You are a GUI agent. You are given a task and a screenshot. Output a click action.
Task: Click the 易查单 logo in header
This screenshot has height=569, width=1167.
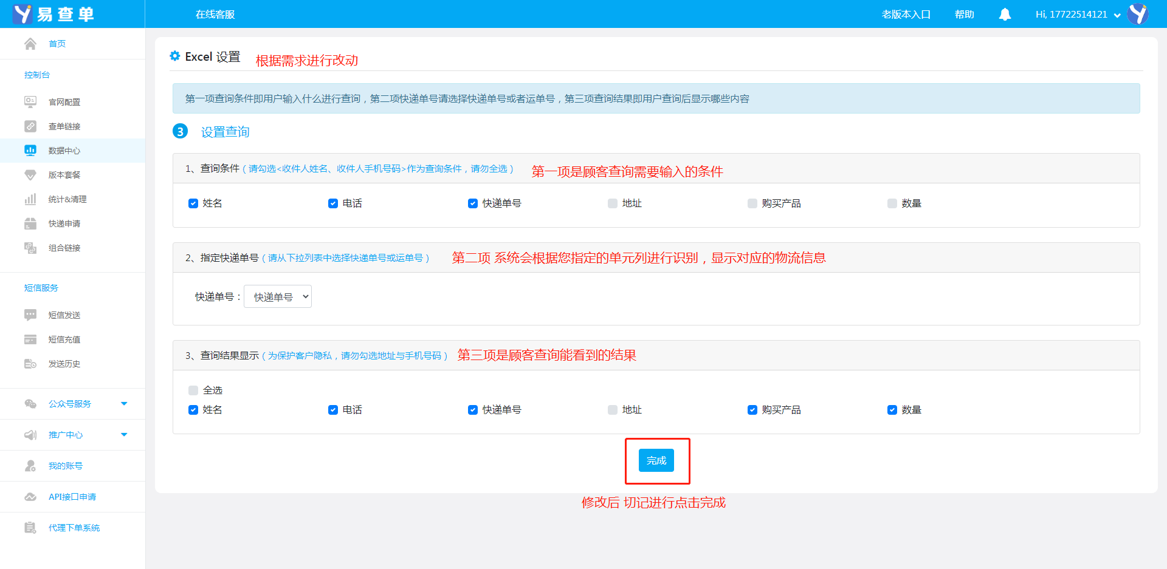coord(53,14)
